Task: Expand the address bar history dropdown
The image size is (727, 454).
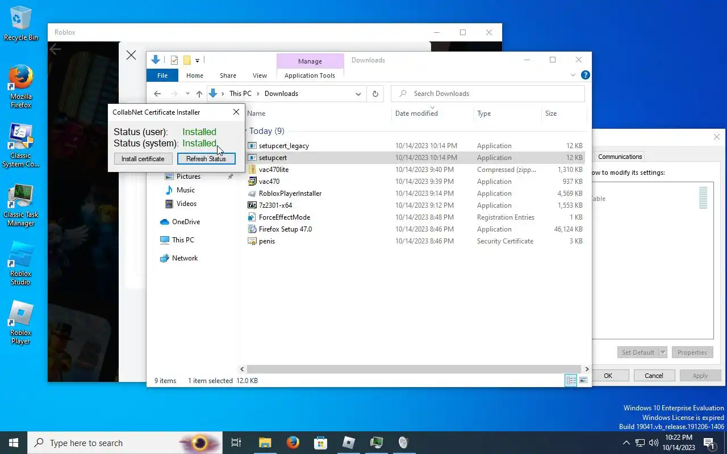Action: click(358, 94)
